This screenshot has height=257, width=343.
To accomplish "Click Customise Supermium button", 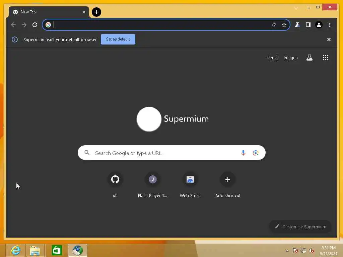I will pos(300,227).
